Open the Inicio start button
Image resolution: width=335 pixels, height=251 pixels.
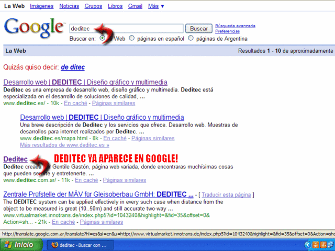tap(21, 245)
